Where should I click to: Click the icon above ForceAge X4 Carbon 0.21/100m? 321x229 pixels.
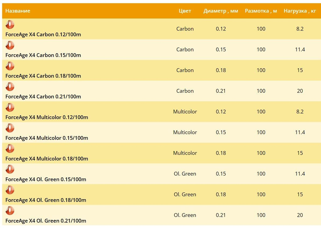(10, 87)
